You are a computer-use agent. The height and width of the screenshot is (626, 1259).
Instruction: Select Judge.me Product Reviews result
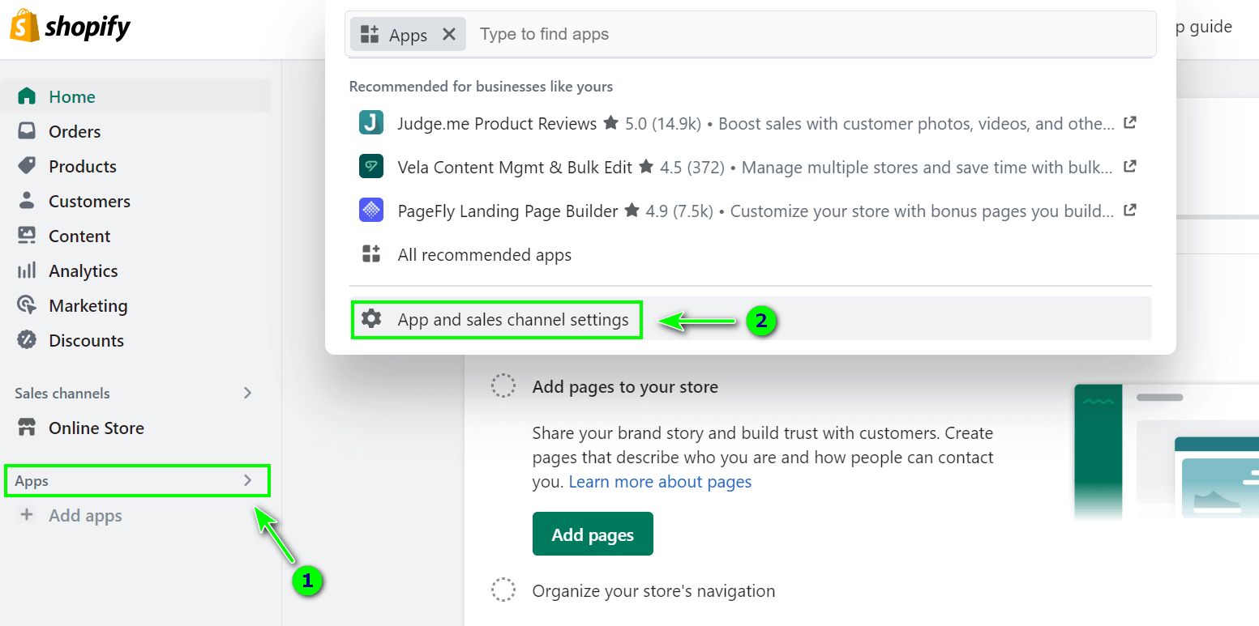pyautogui.click(x=751, y=123)
